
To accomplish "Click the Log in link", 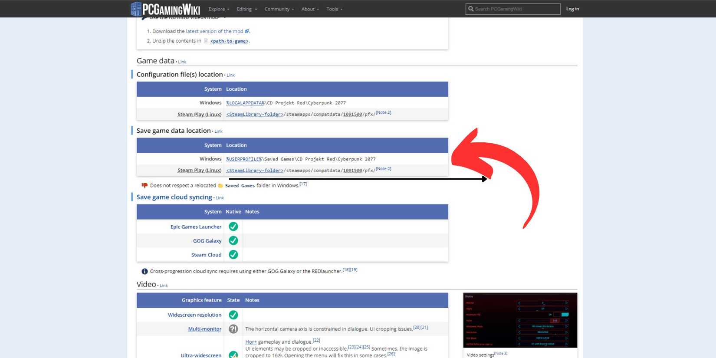I will tap(572, 9).
